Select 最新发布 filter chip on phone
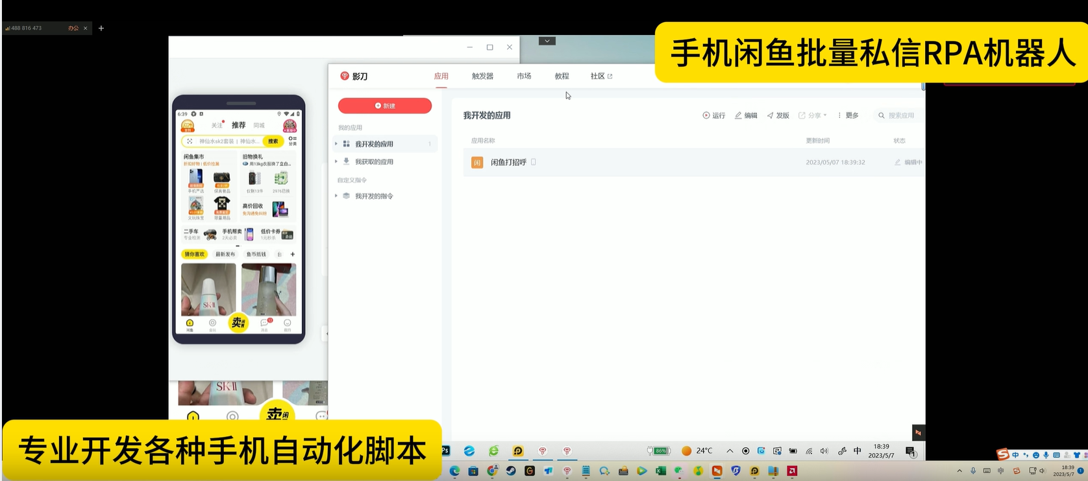This screenshot has width=1088, height=481. point(225,254)
